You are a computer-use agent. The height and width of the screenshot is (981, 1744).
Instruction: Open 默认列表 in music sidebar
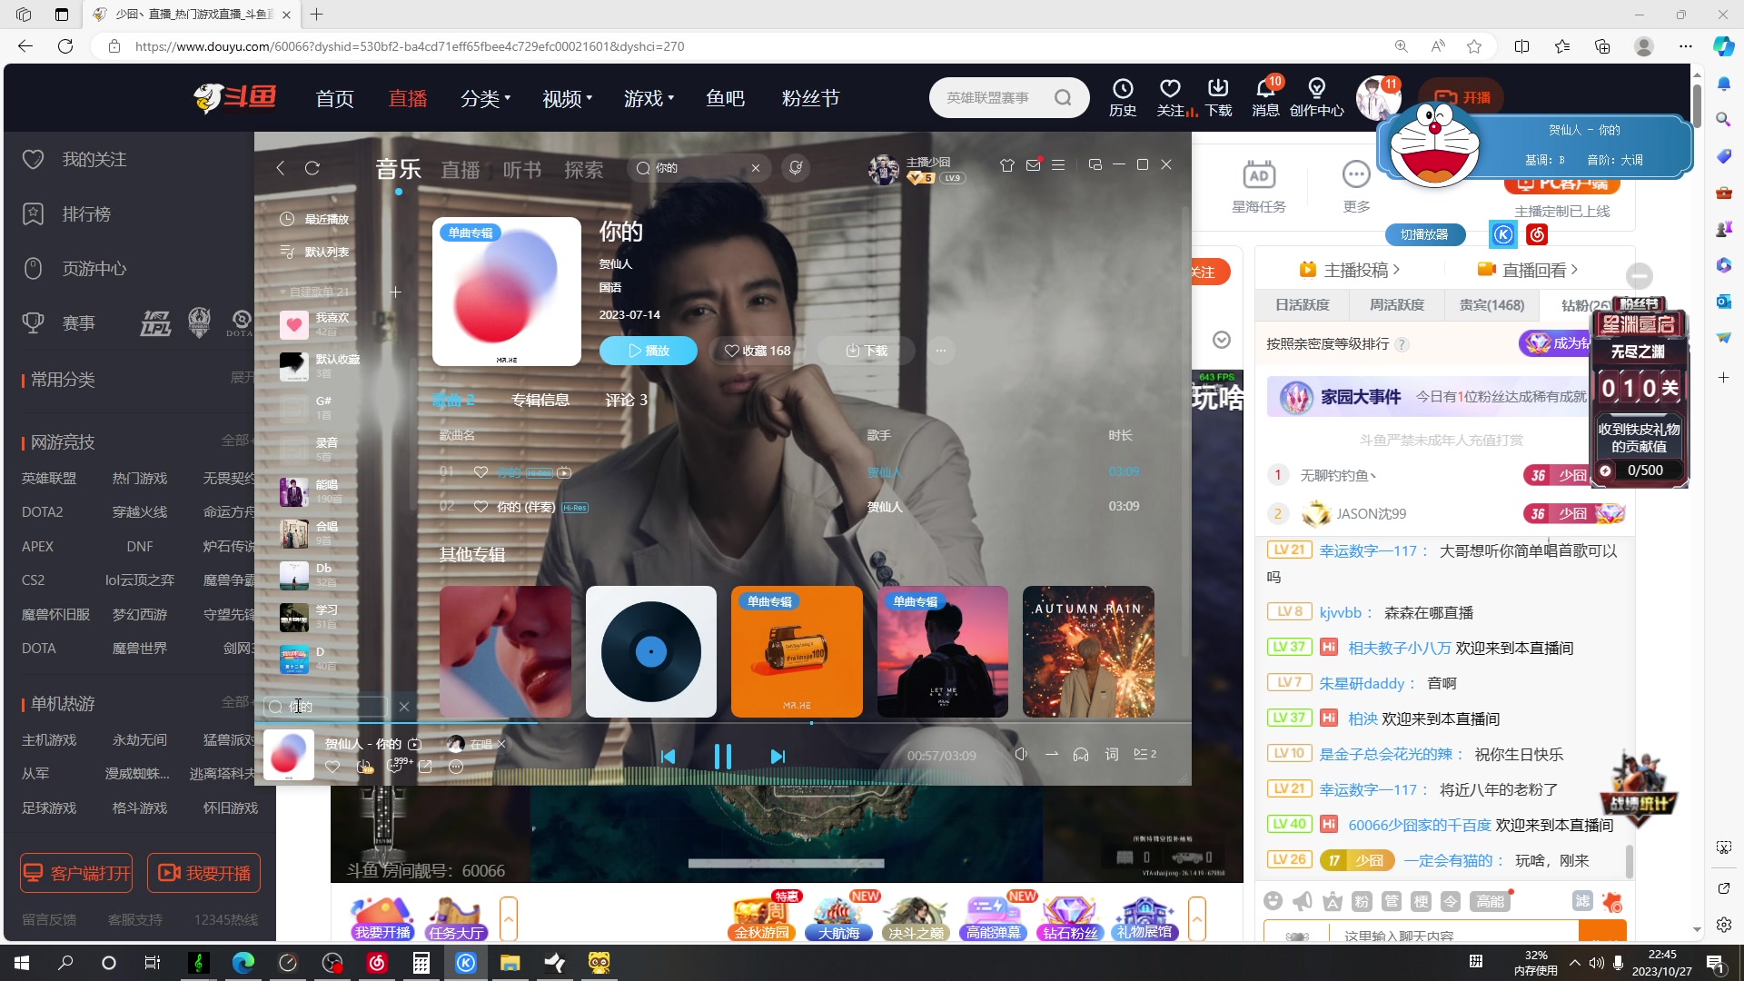[x=315, y=252]
